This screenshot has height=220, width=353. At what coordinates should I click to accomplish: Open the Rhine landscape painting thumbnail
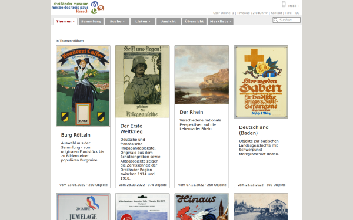201,75
